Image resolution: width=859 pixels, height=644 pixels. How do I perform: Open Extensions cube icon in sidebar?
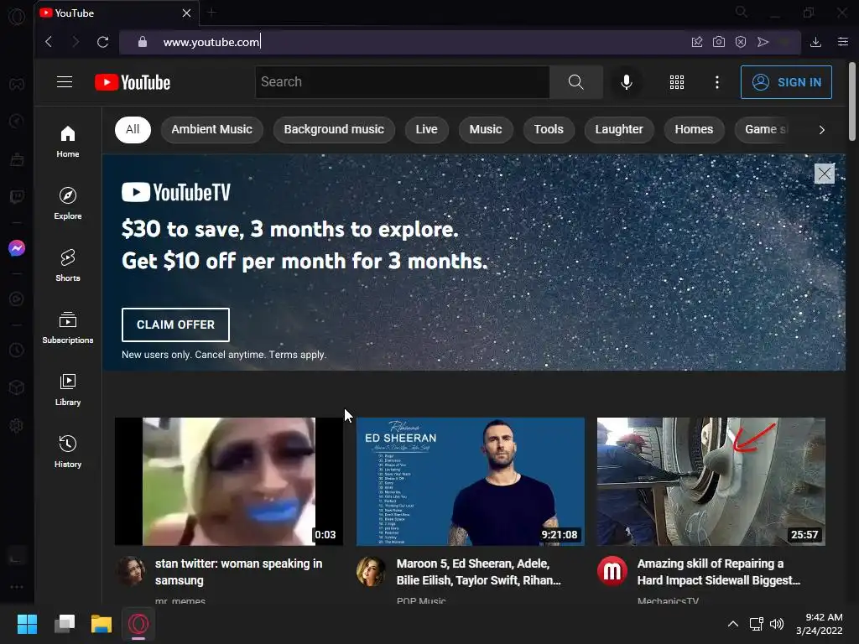17,387
